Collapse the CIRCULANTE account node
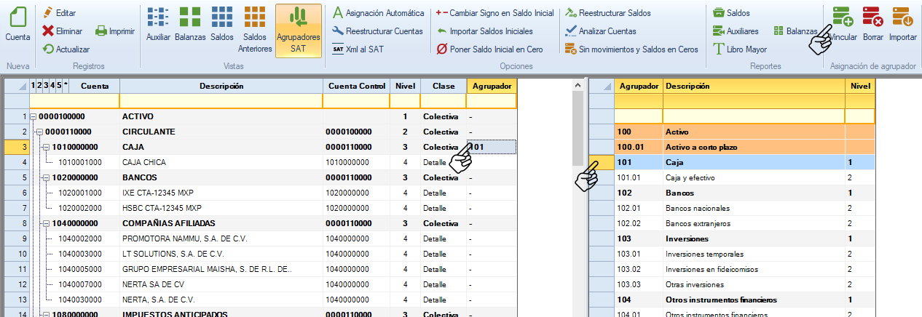 [x=40, y=132]
